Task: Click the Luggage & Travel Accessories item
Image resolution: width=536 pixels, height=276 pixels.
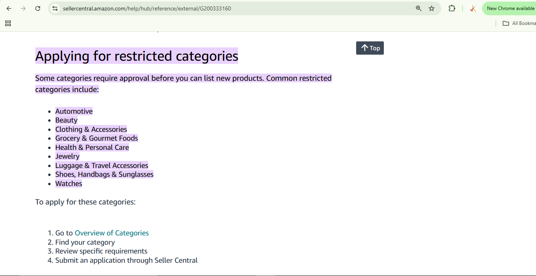Action: point(102,166)
